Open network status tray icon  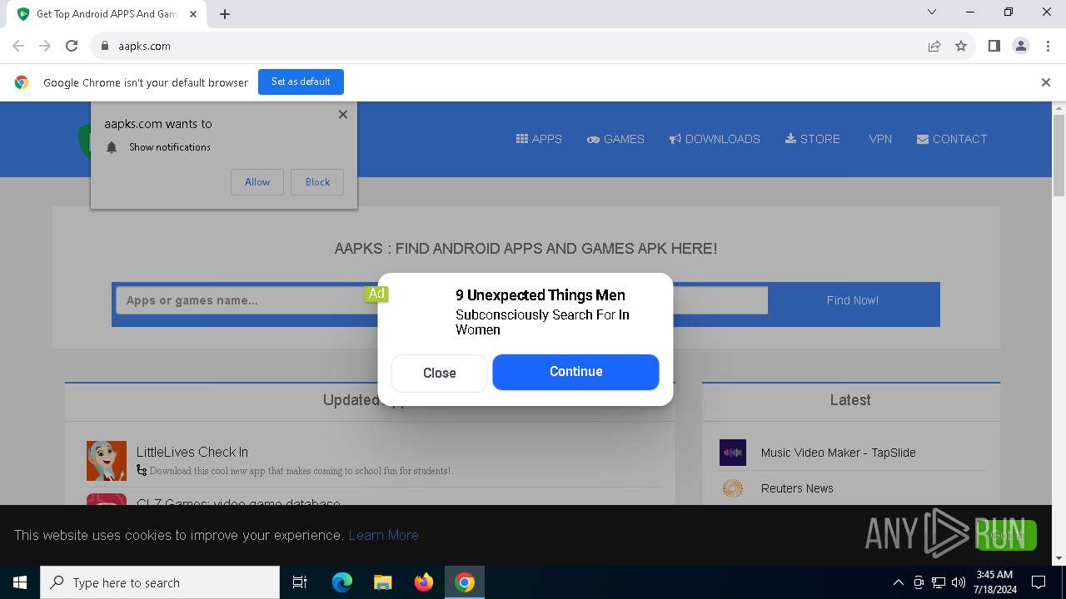pos(938,582)
